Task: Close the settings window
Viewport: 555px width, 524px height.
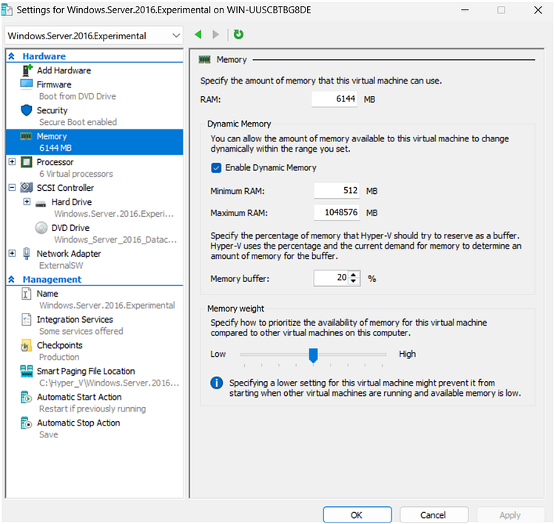Action: point(538,10)
